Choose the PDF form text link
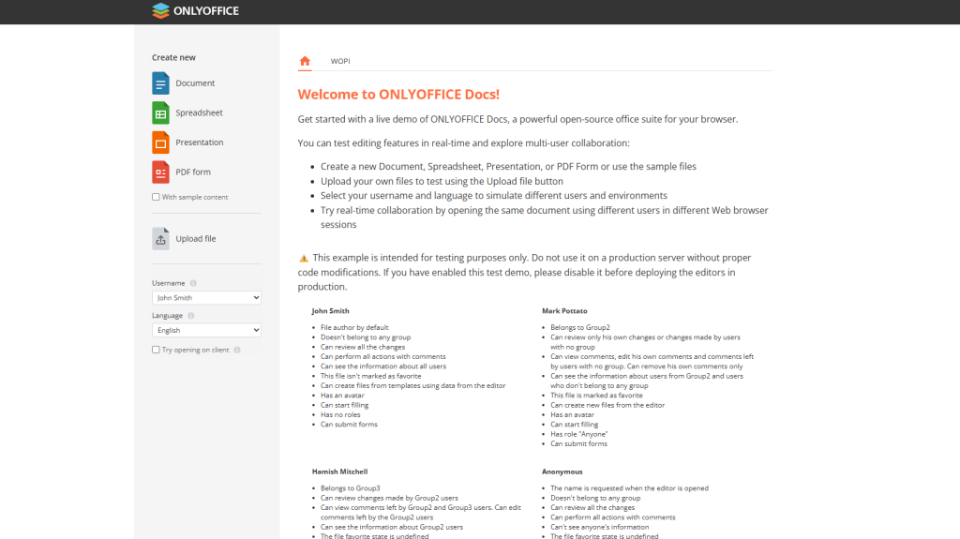The width and height of the screenshot is (960, 539). (193, 172)
